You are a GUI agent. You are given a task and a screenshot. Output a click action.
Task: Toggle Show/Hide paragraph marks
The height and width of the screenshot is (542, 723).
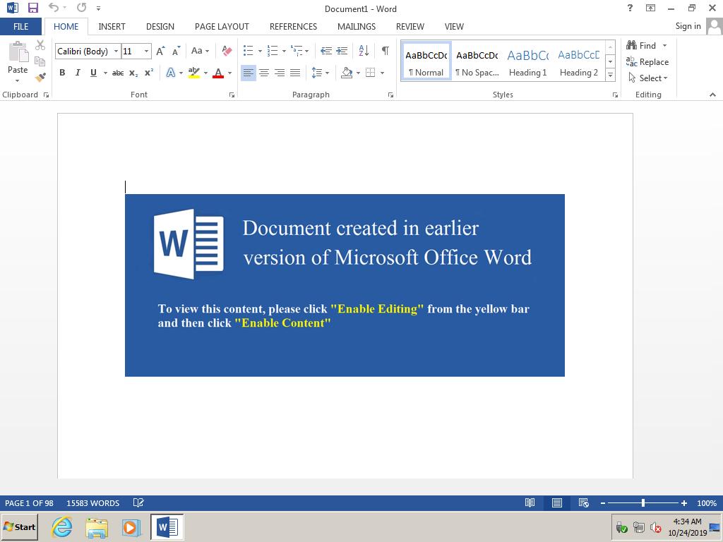coord(385,51)
